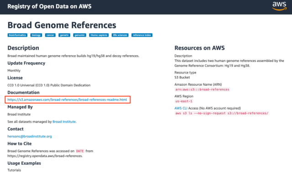Click the Broad Genome References title

(62, 25)
